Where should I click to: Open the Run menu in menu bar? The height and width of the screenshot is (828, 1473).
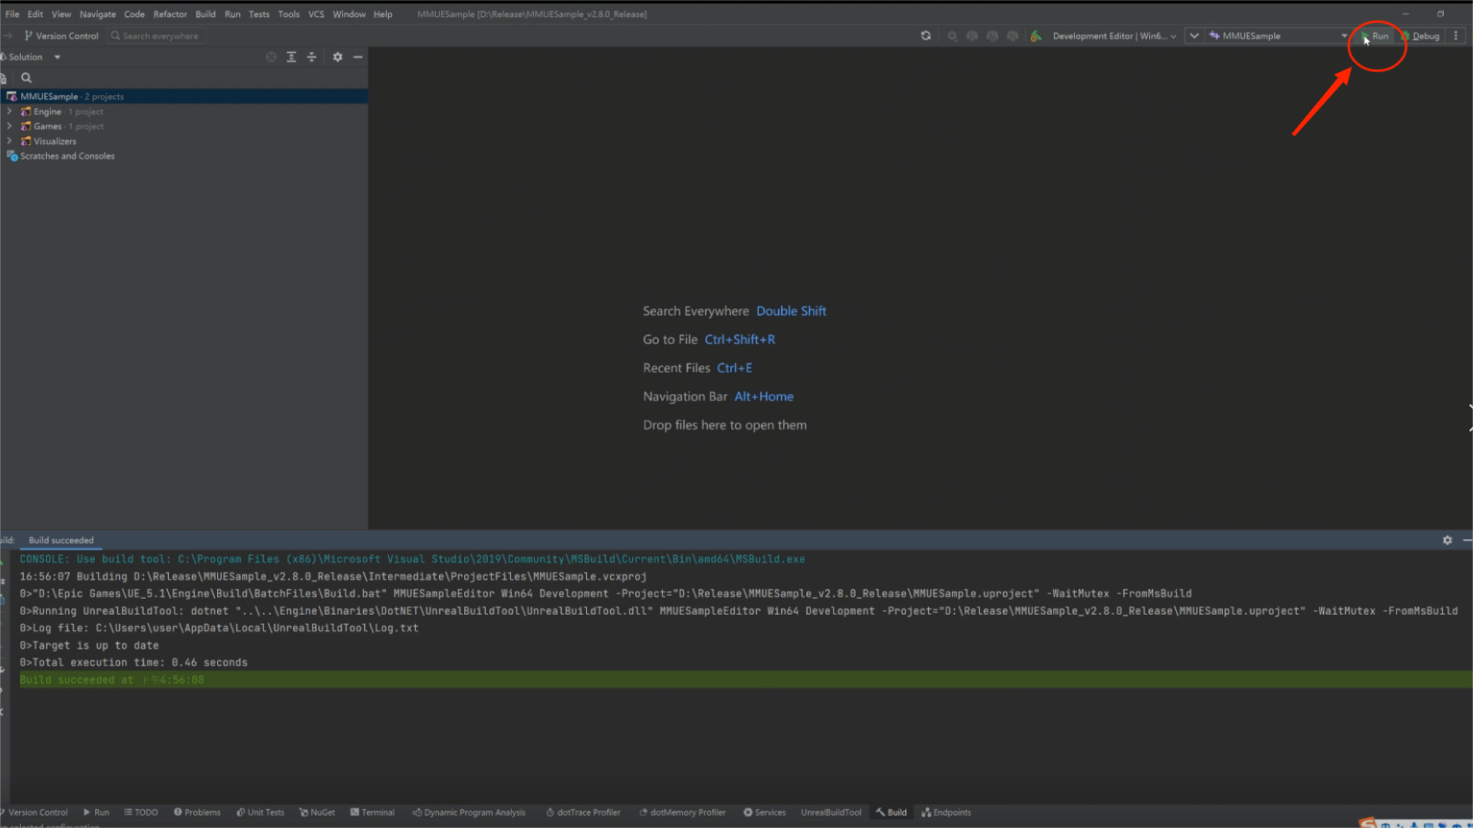pyautogui.click(x=232, y=14)
